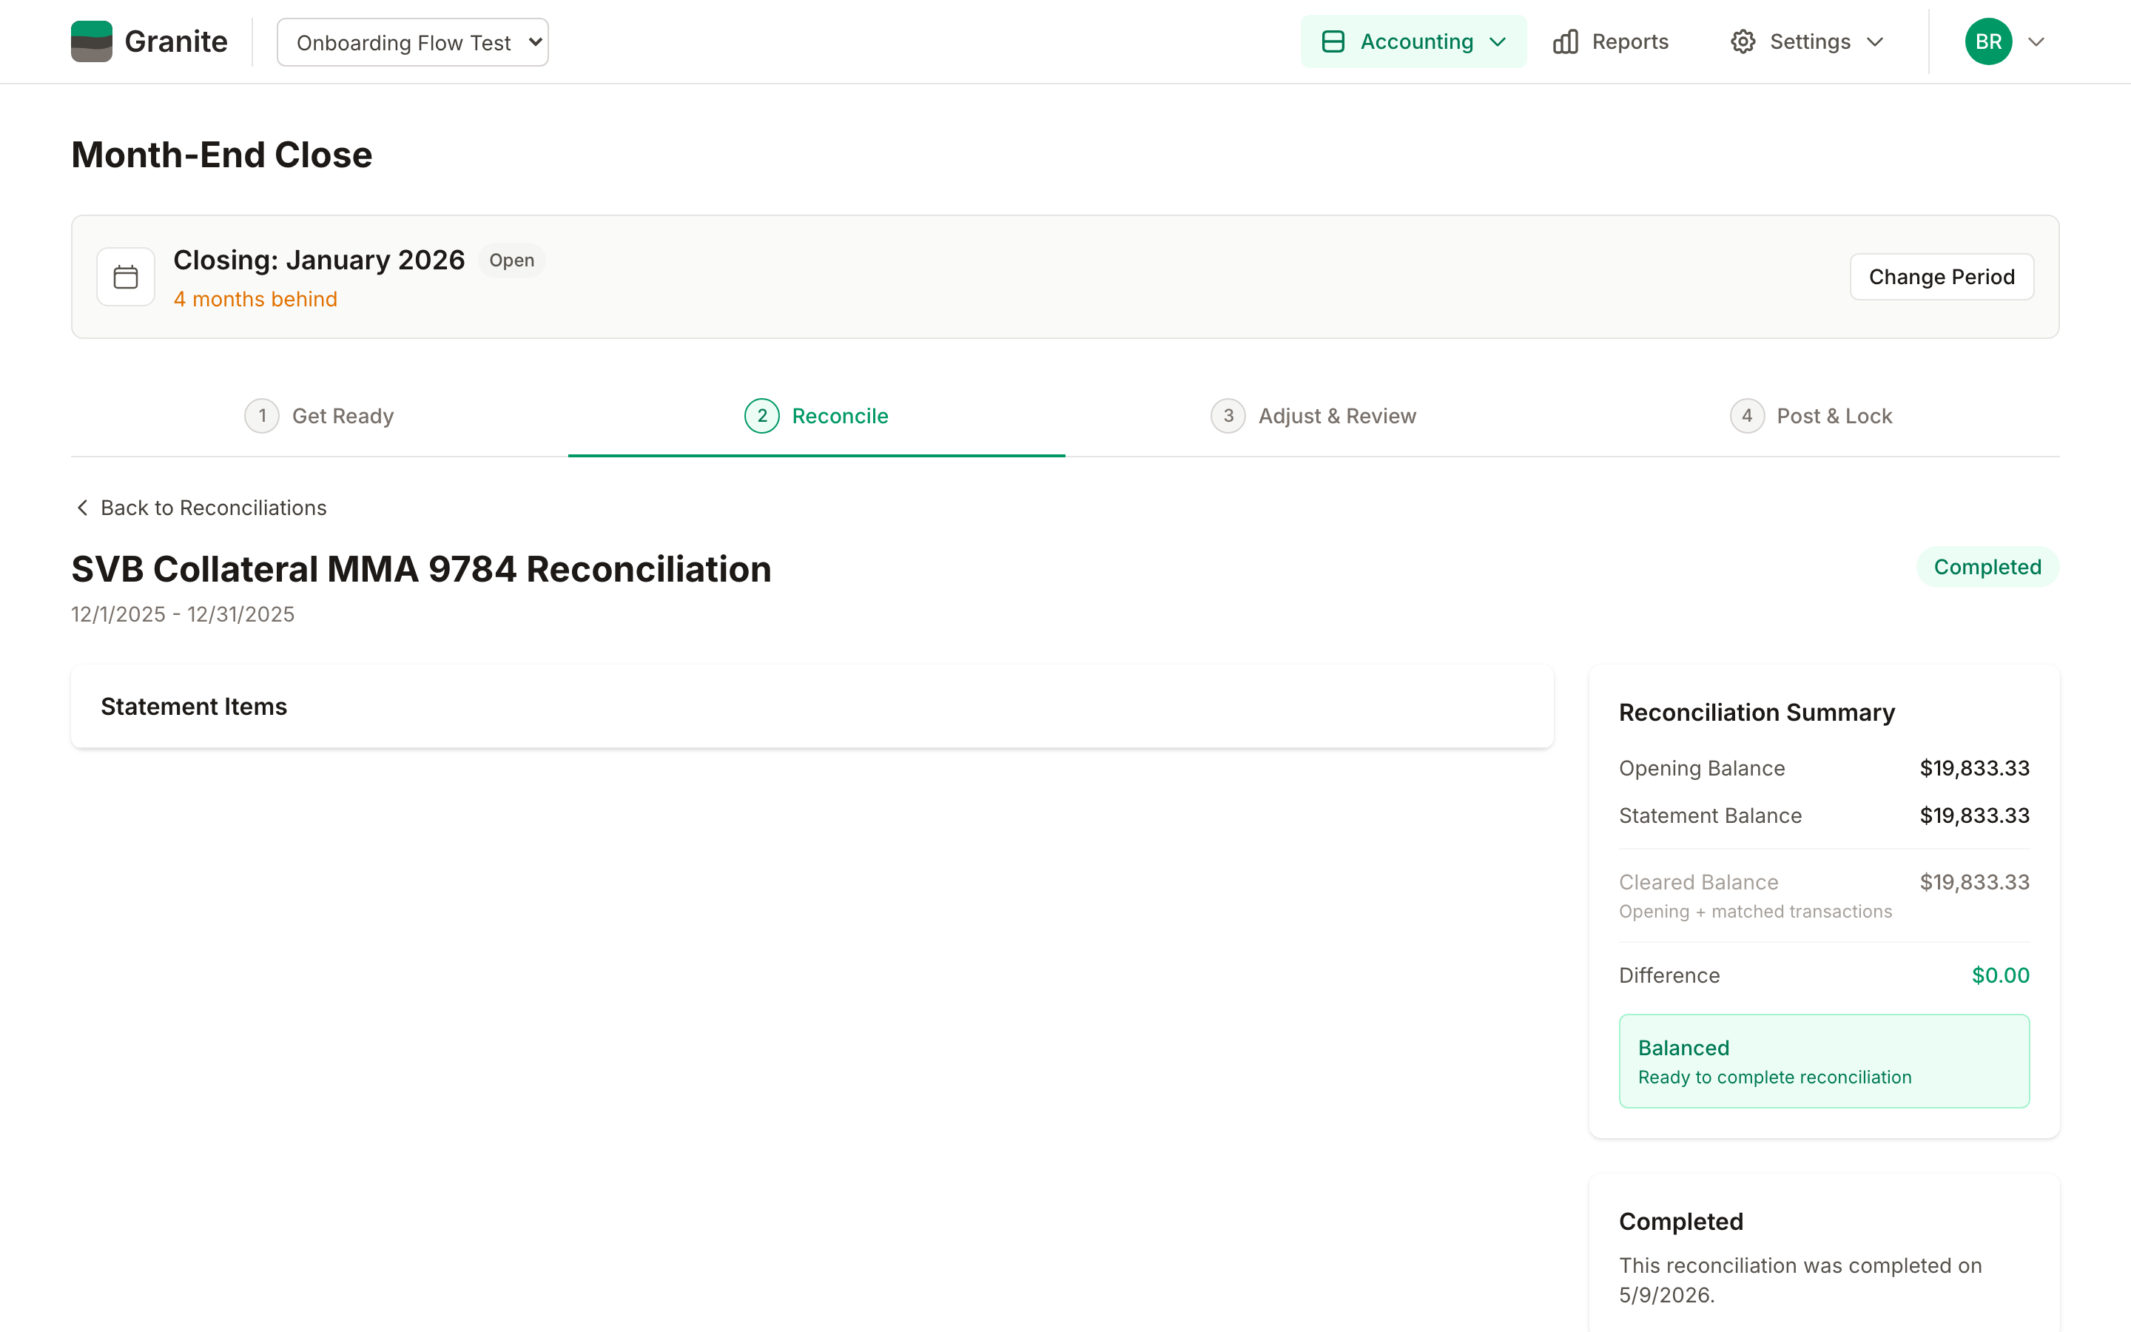
Task: Click 'Ready to complete reconciliation' text
Action: [x=1774, y=1077]
